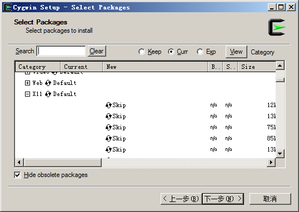Select the Exp radio button
Image resolution: width=299 pixels, height=212 pixels.
click(x=200, y=52)
